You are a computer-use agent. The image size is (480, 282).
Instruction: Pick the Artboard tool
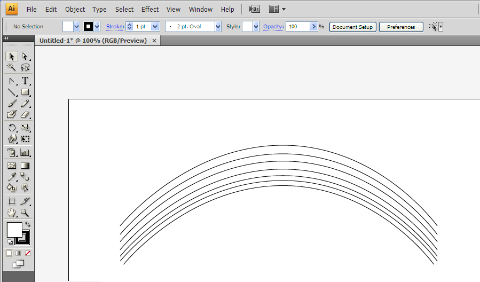tap(12, 201)
